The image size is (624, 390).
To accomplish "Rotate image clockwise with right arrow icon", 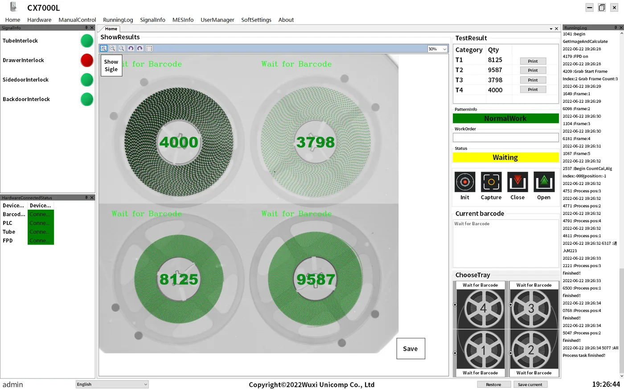I will (x=140, y=48).
